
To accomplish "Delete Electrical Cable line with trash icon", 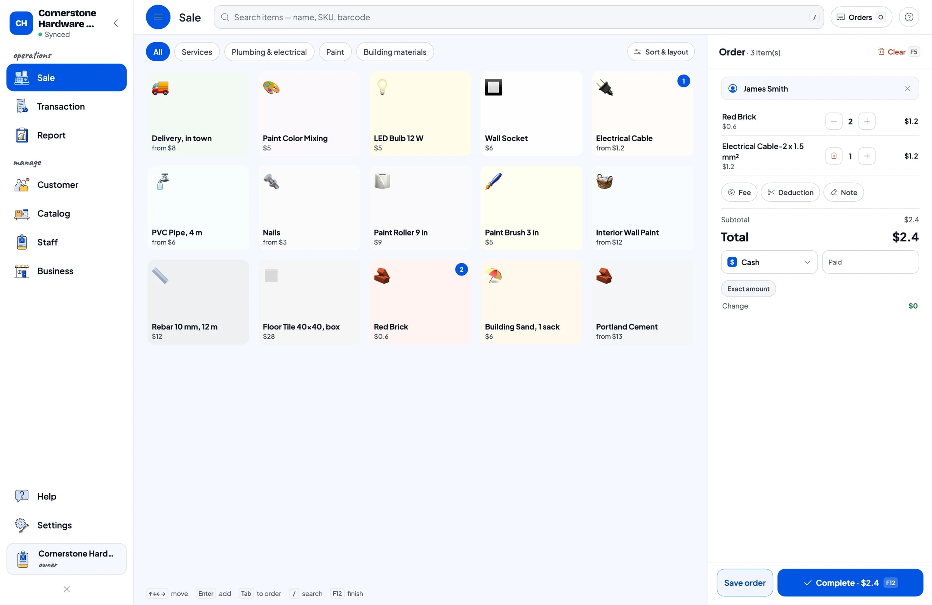I will tap(834, 156).
